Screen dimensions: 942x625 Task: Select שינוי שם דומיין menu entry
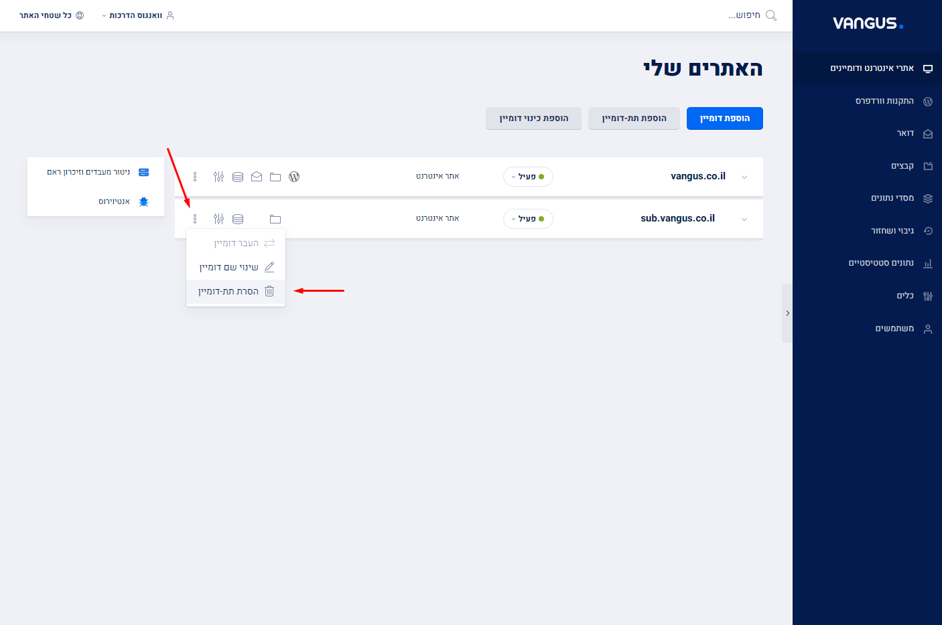(236, 267)
